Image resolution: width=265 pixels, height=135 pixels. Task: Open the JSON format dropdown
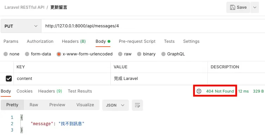pyautogui.click(x=115, y=105)
